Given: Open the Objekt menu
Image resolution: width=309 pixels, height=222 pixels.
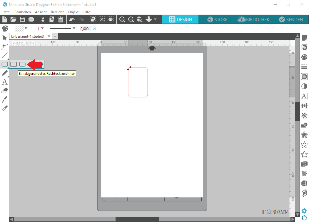Looking at the screenshot, I should point(73,12).
